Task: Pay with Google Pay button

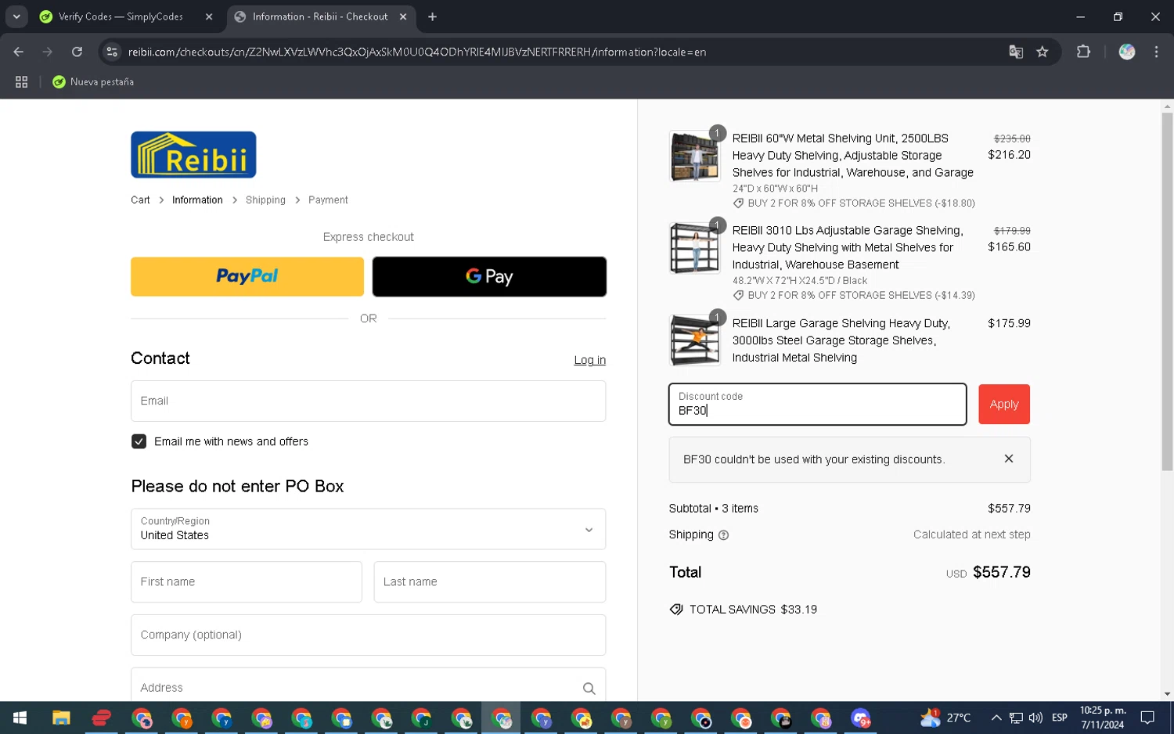Action: click(x=489, y=276)
